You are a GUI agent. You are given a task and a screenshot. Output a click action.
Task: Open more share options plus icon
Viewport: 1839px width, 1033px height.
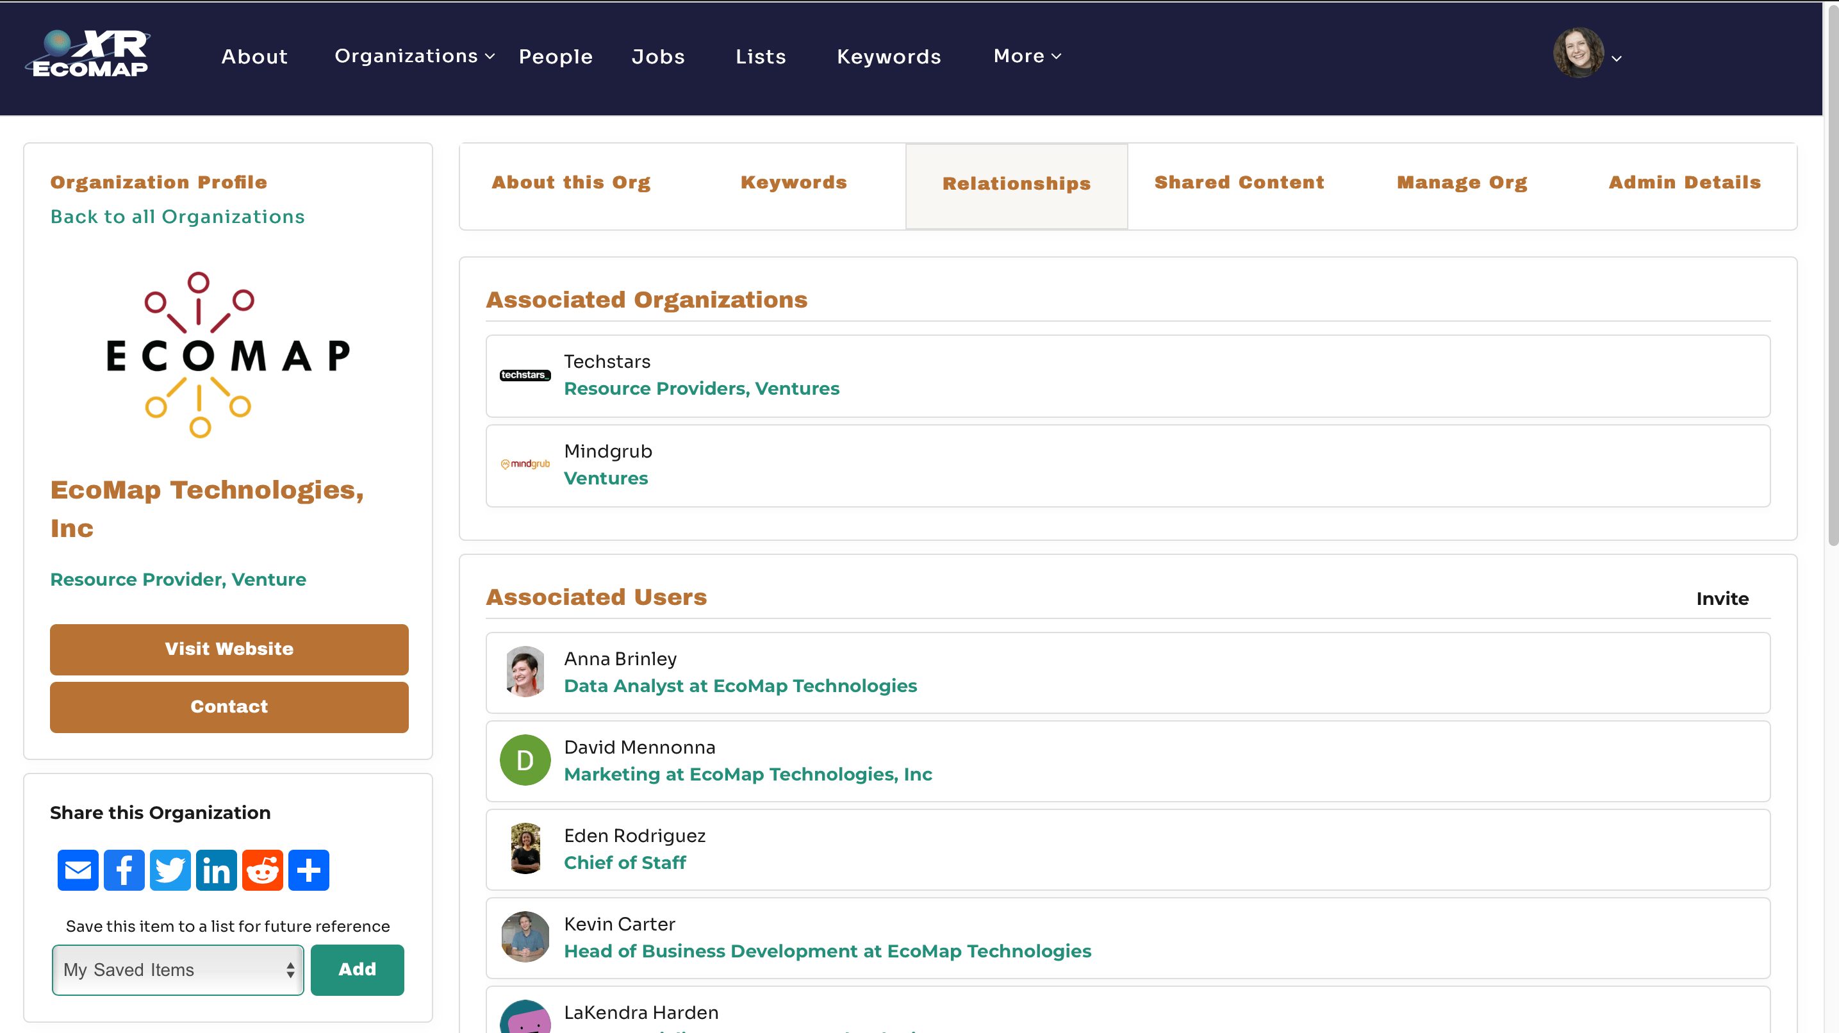pyautogui.click(x=308, y=870)
